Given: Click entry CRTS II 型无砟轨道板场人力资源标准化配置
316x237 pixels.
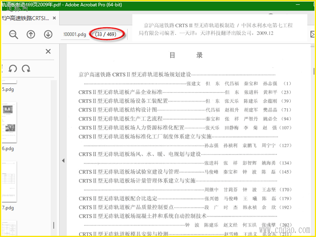Looking at the screenshot, I should click(x=132, y=128).
